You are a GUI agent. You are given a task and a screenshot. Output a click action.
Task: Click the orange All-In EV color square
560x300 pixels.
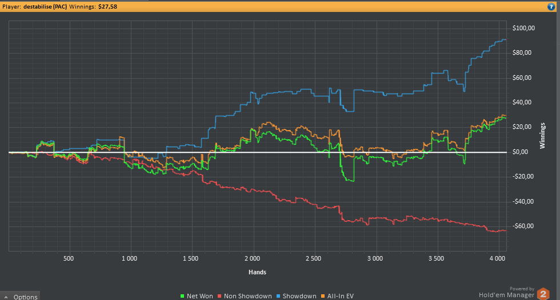323,296
